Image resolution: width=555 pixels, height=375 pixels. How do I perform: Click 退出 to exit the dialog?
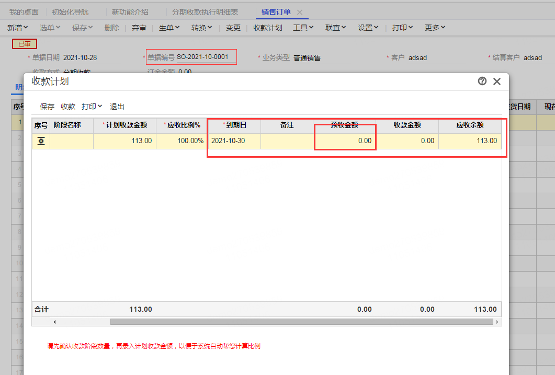click(x=117, y=107)
